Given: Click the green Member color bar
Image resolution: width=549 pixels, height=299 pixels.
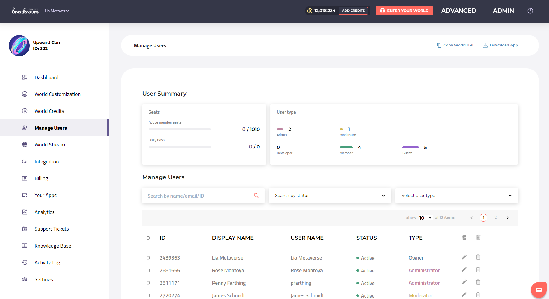Looking at the screenshot, I should pyautogui.click(x=346, y=147).
